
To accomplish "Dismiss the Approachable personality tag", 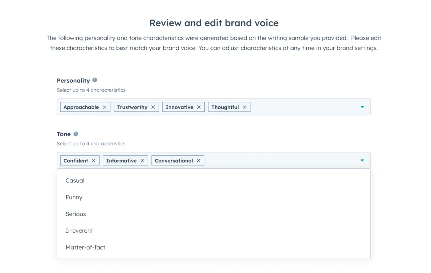I will pos(105,107).
